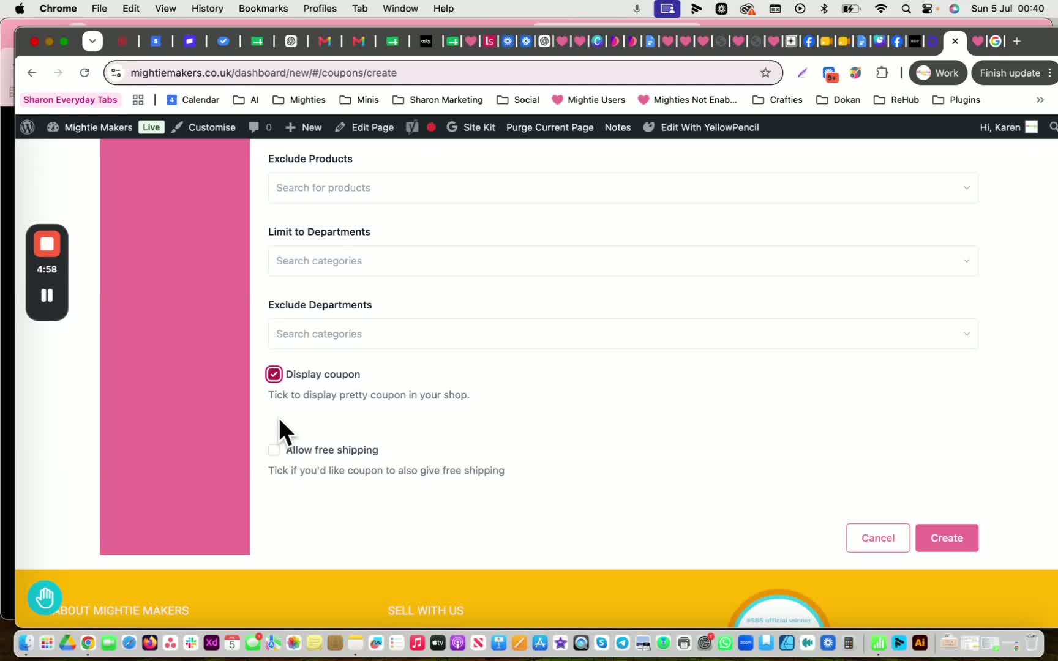Show hidden bookmarks with the chevron
Screen dimensions: 1058x661
pyautogui.click(x=1040, y=100)
